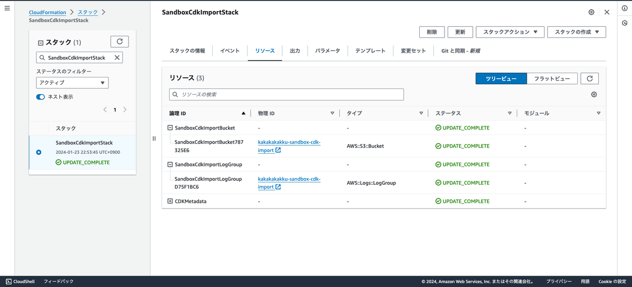Close the stack detail panel

coord(607,12)
